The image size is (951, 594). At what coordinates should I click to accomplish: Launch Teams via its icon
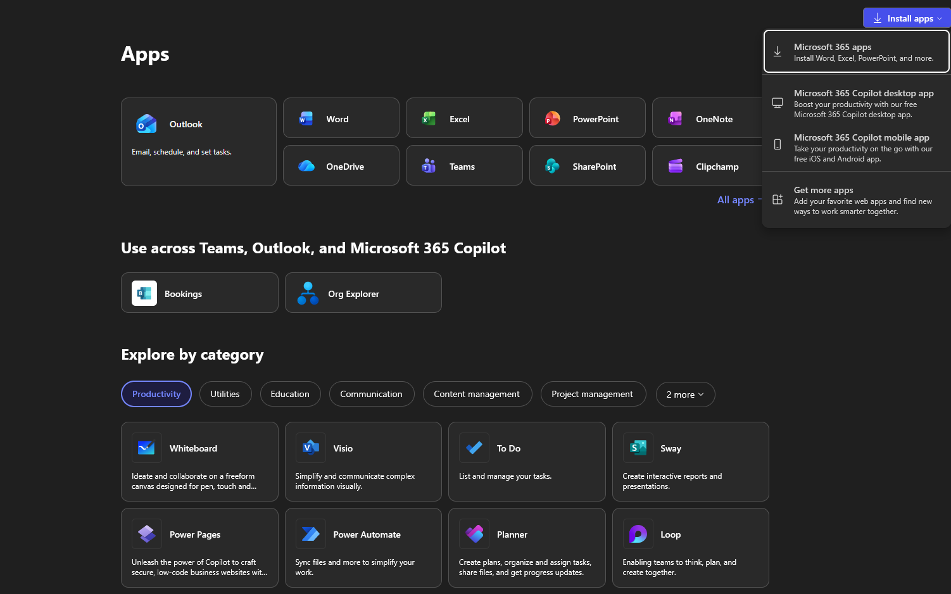(429, 166)
